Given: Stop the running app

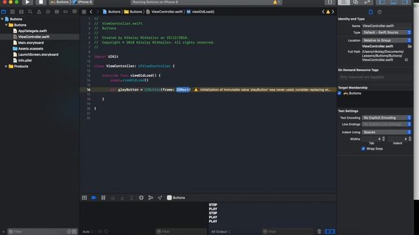Looking at the screenshot, I should point(41,2).
